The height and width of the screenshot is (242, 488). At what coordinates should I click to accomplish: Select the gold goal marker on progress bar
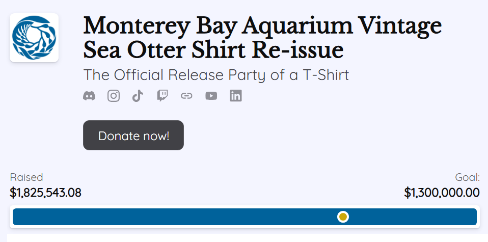[343, 217]
